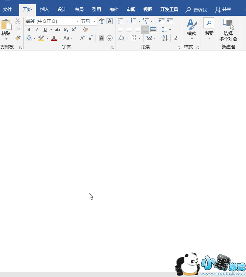
Task: Apply numbered list formatting
Action: coord(134,21)
